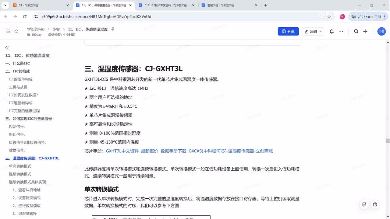Jump to '数据信号:' in outline

coord(17,150)
